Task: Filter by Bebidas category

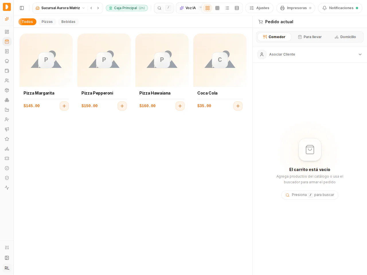Action: [68, 22]
